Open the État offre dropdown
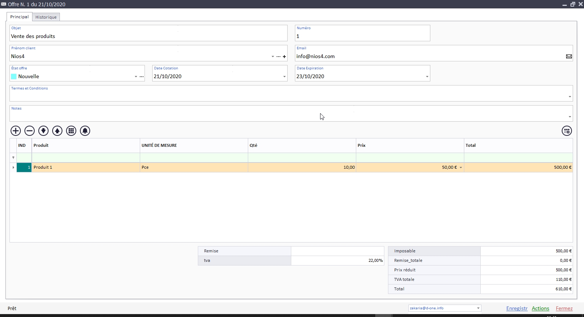584x317 pixels. [x=136, y=77]
